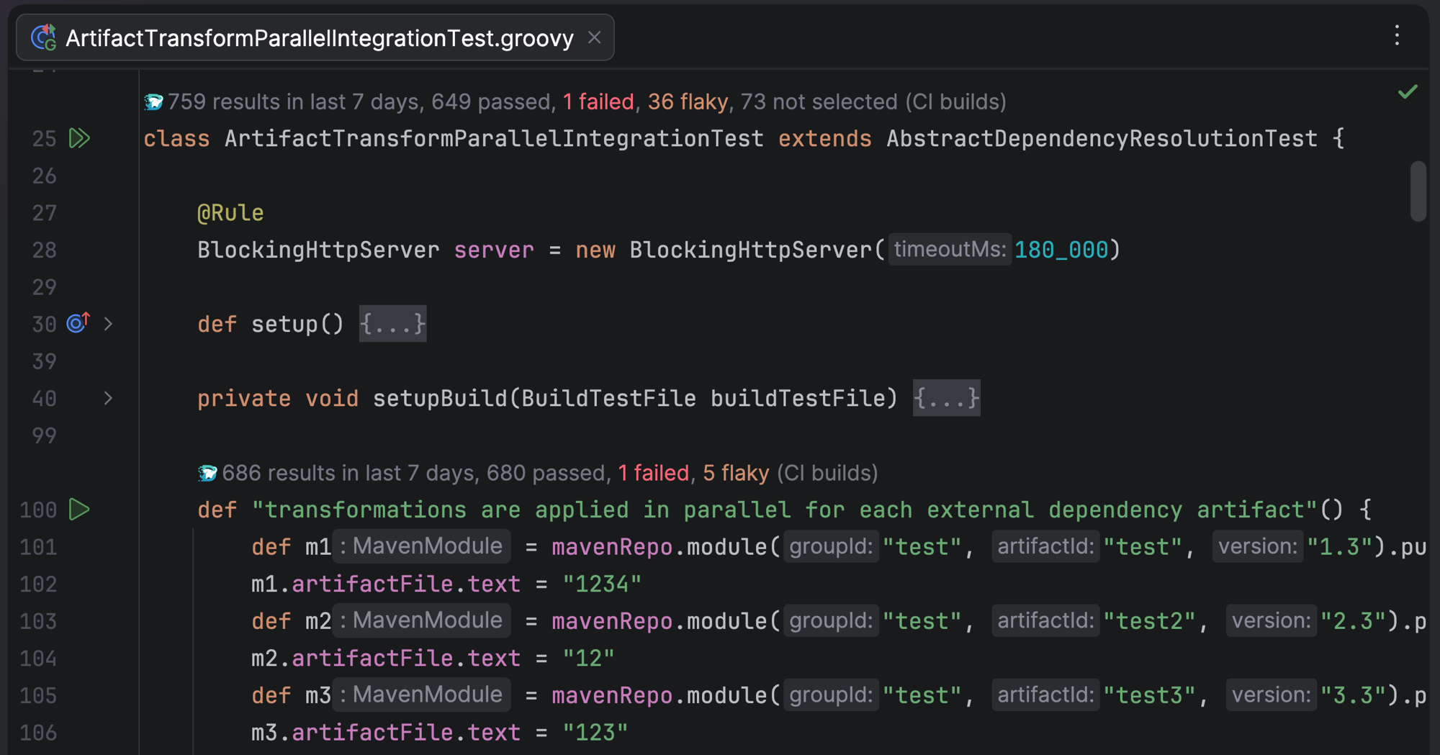The width and height of the screenshot is (1440, 755).
Task: Unfold the {...} placeholder after setup()
Action: click(x=393, y=324)
